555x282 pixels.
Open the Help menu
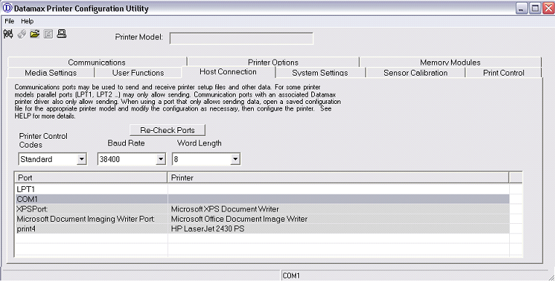[x=27, y=21]
